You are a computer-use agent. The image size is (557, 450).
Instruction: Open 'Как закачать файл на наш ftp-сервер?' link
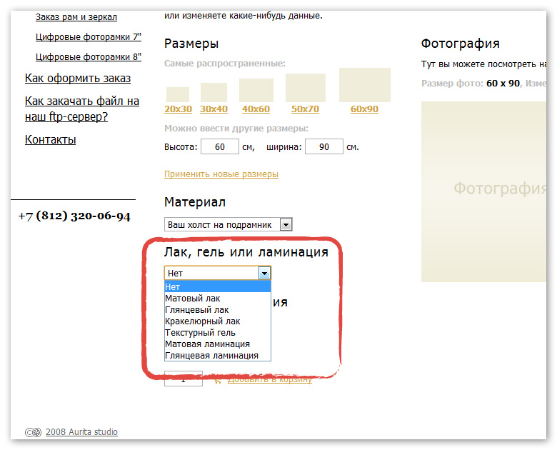coord(82,109)
